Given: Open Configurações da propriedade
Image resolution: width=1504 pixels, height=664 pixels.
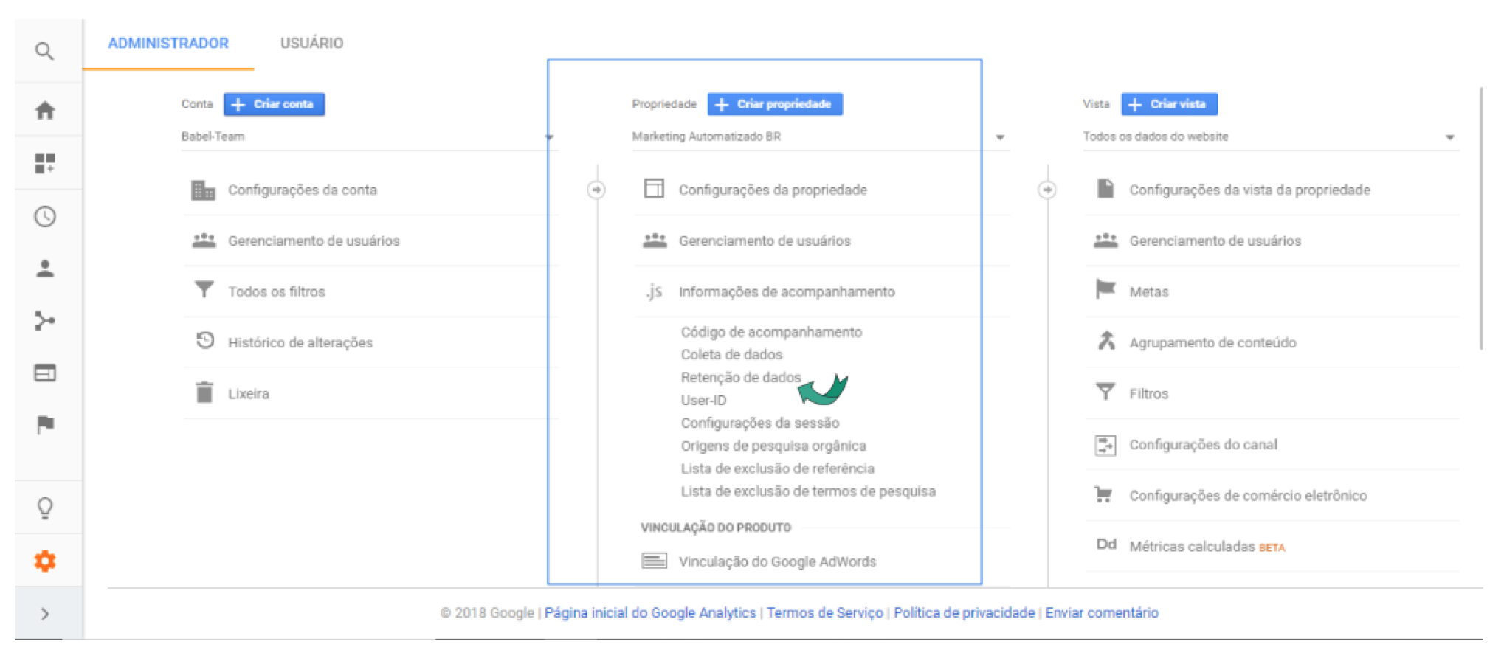Looking at the screenshot, I should [x=773, y=190].
